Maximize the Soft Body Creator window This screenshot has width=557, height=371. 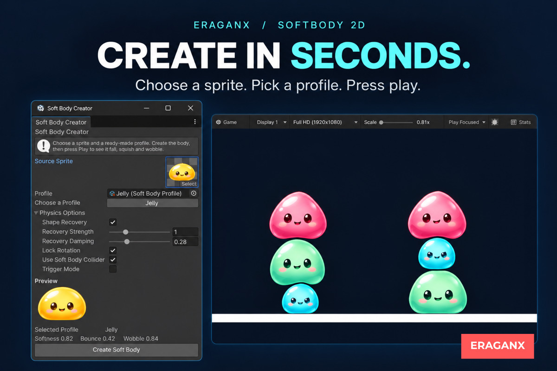point(168,108)
